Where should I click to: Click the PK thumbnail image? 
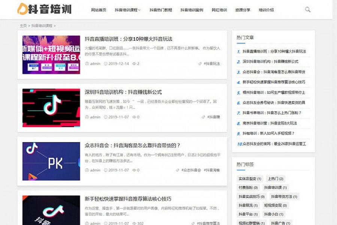(x=51, y=161)
